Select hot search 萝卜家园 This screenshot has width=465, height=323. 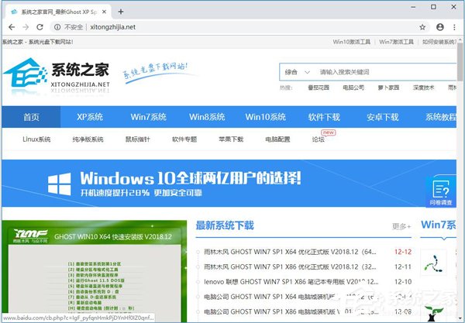388,88
